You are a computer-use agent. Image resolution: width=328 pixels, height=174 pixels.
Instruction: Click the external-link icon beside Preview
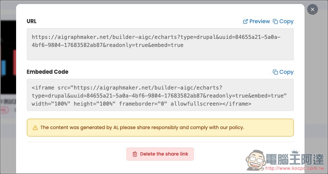click(245, 21)
